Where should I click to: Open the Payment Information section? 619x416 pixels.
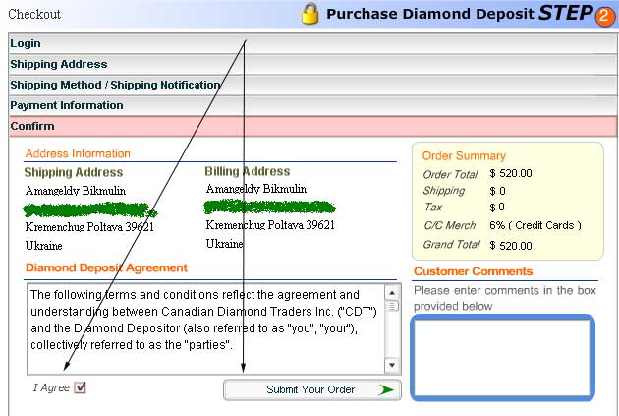coord(67,105)
